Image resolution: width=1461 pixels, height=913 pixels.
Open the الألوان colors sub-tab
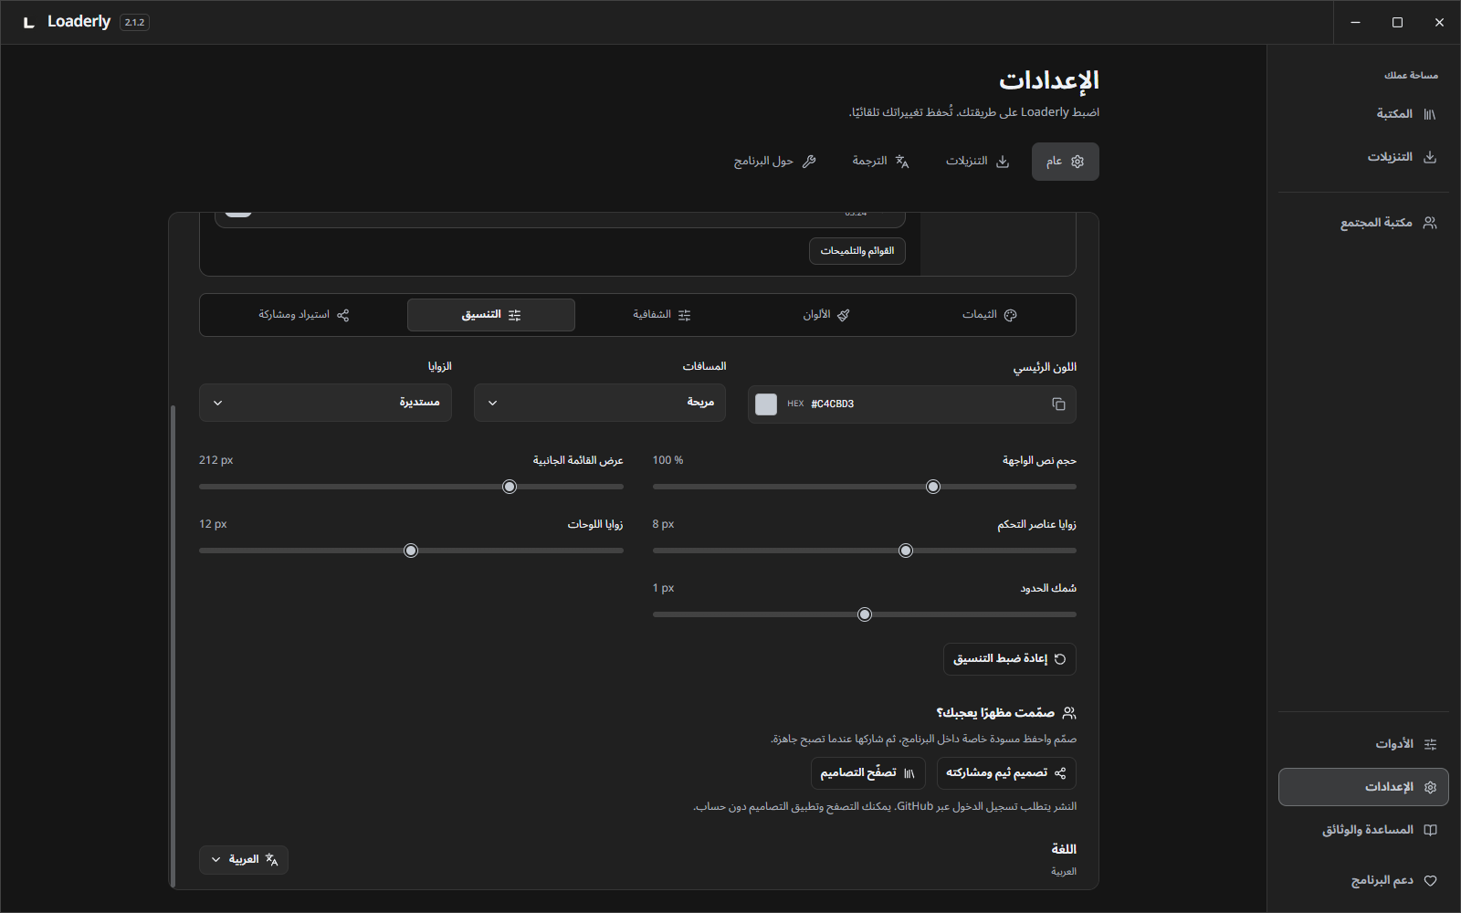(x=825, y=315)
